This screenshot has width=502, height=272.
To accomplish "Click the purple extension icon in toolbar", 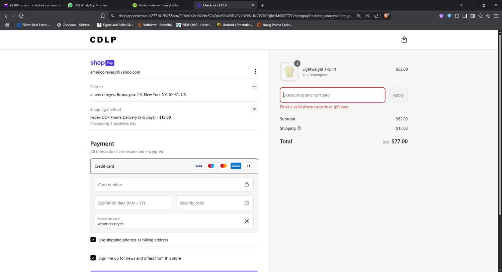I will point(441,16).
